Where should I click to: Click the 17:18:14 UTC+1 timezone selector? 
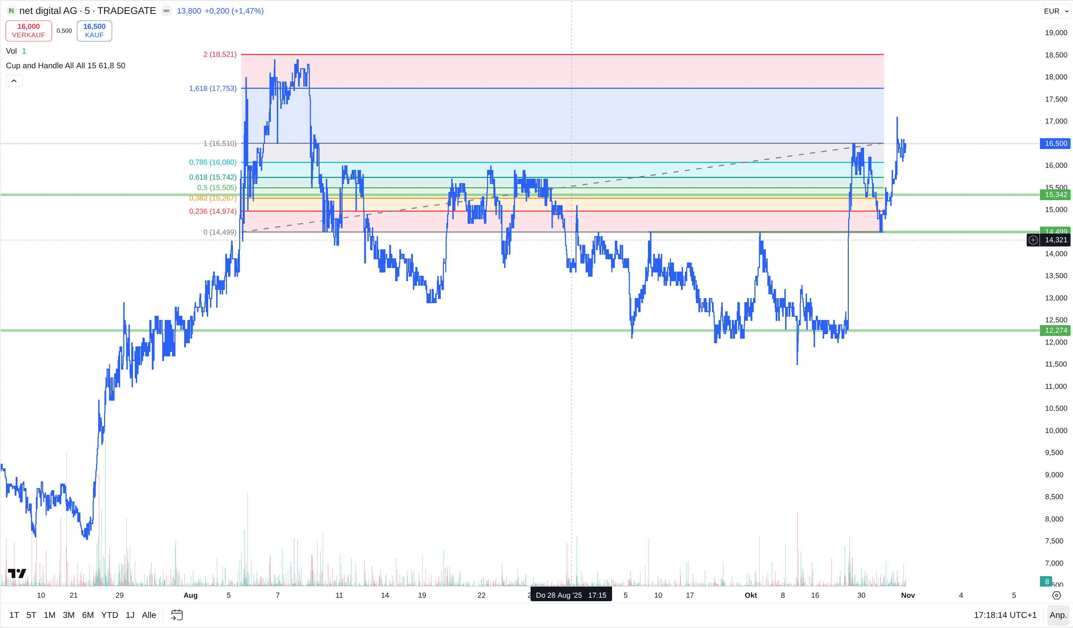tap(1005, 615)
